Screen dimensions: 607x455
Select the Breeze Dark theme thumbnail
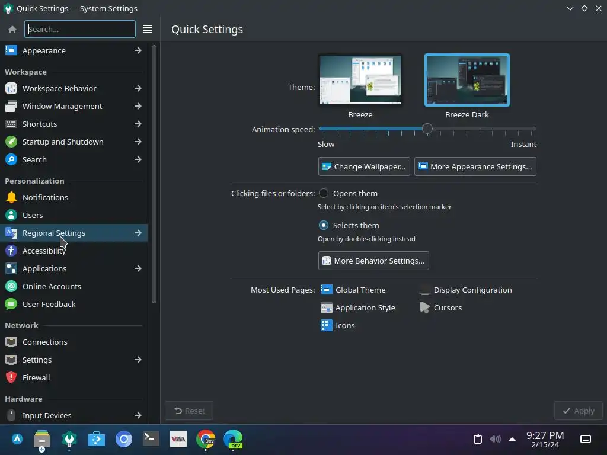coord(467,80)
